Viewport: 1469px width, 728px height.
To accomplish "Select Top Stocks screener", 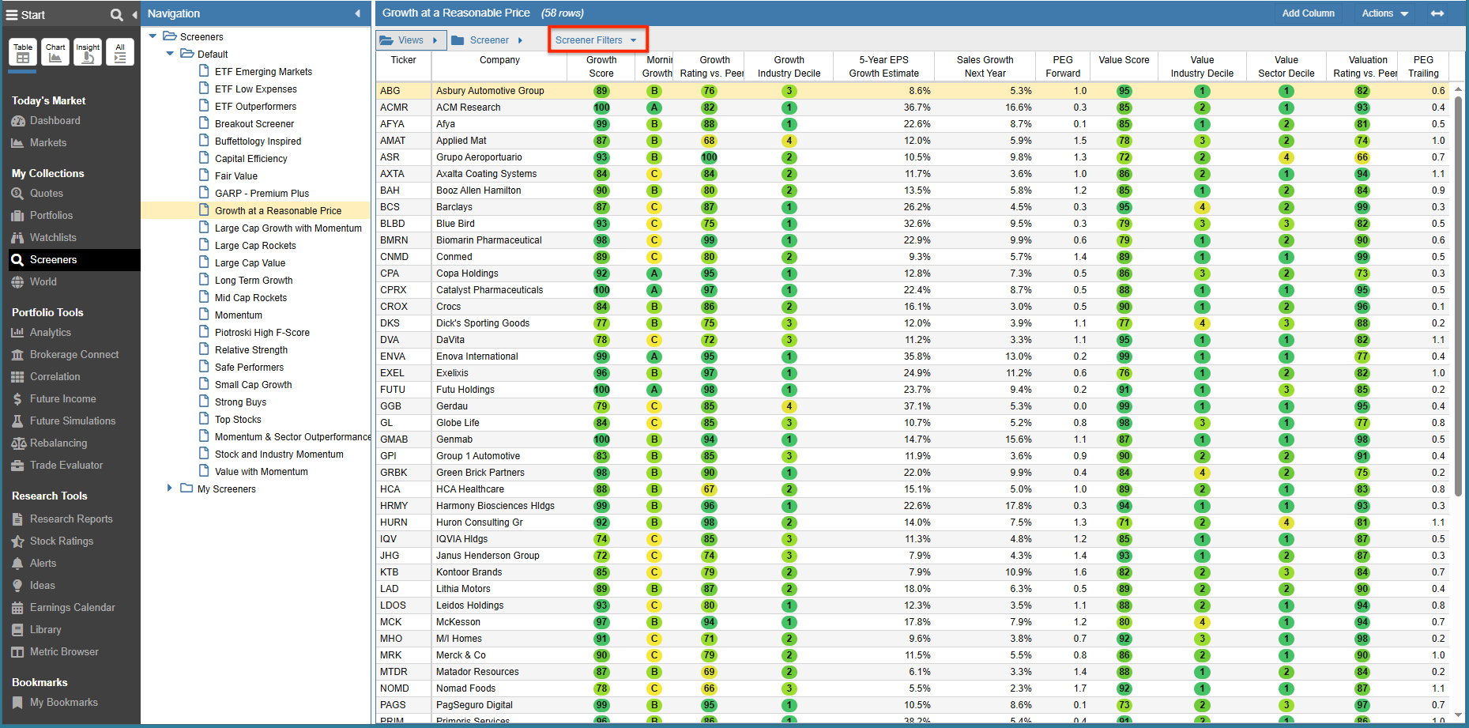I will click(x=238, y=420).
